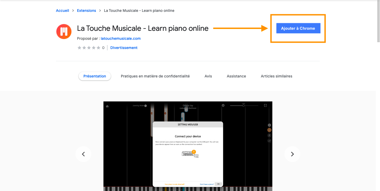The width and height of the screenshot is (380, 191).
Task: Visit the latouchemusicale.com publisher link
Action: 121,38
